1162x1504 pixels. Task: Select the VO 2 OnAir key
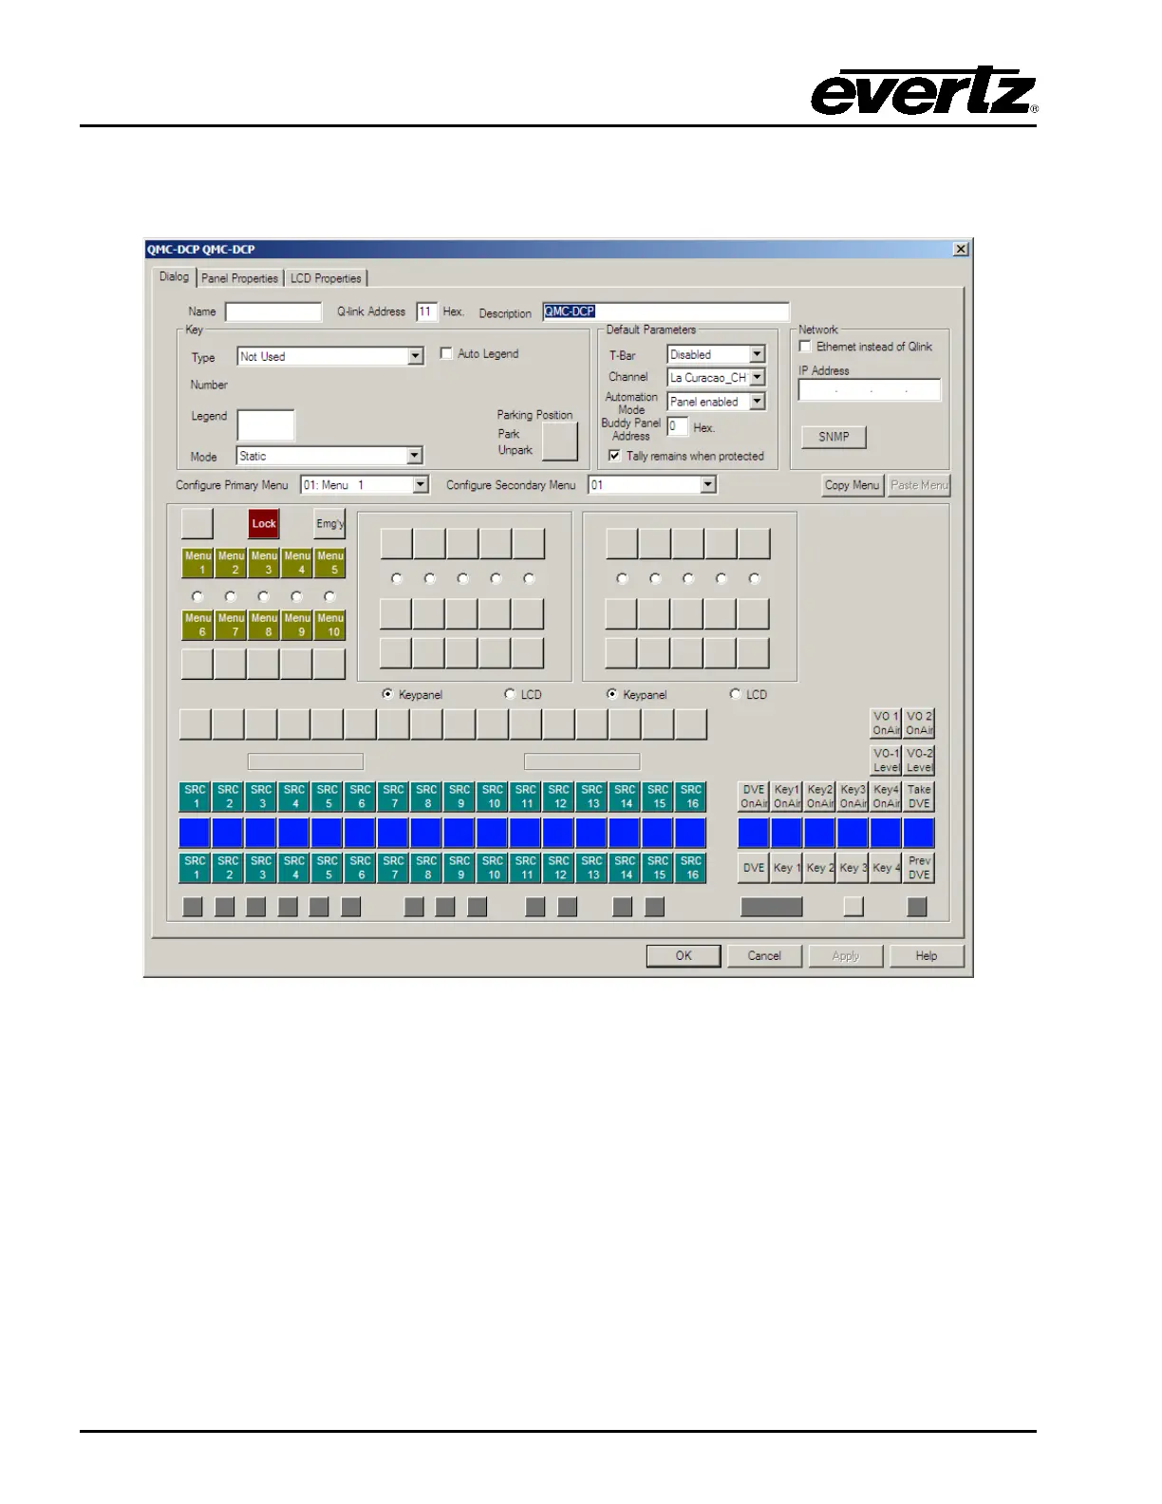tap(919, 724)
